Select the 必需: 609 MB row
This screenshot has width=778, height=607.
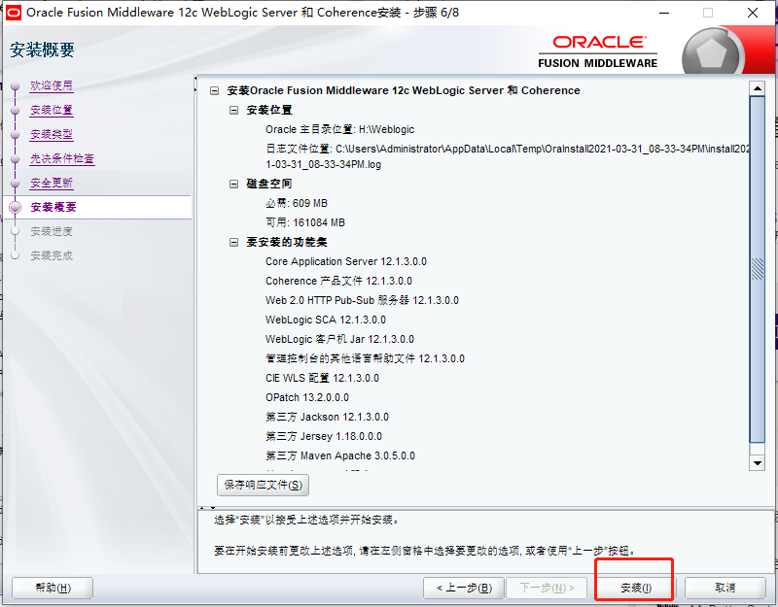click(297, 203)
